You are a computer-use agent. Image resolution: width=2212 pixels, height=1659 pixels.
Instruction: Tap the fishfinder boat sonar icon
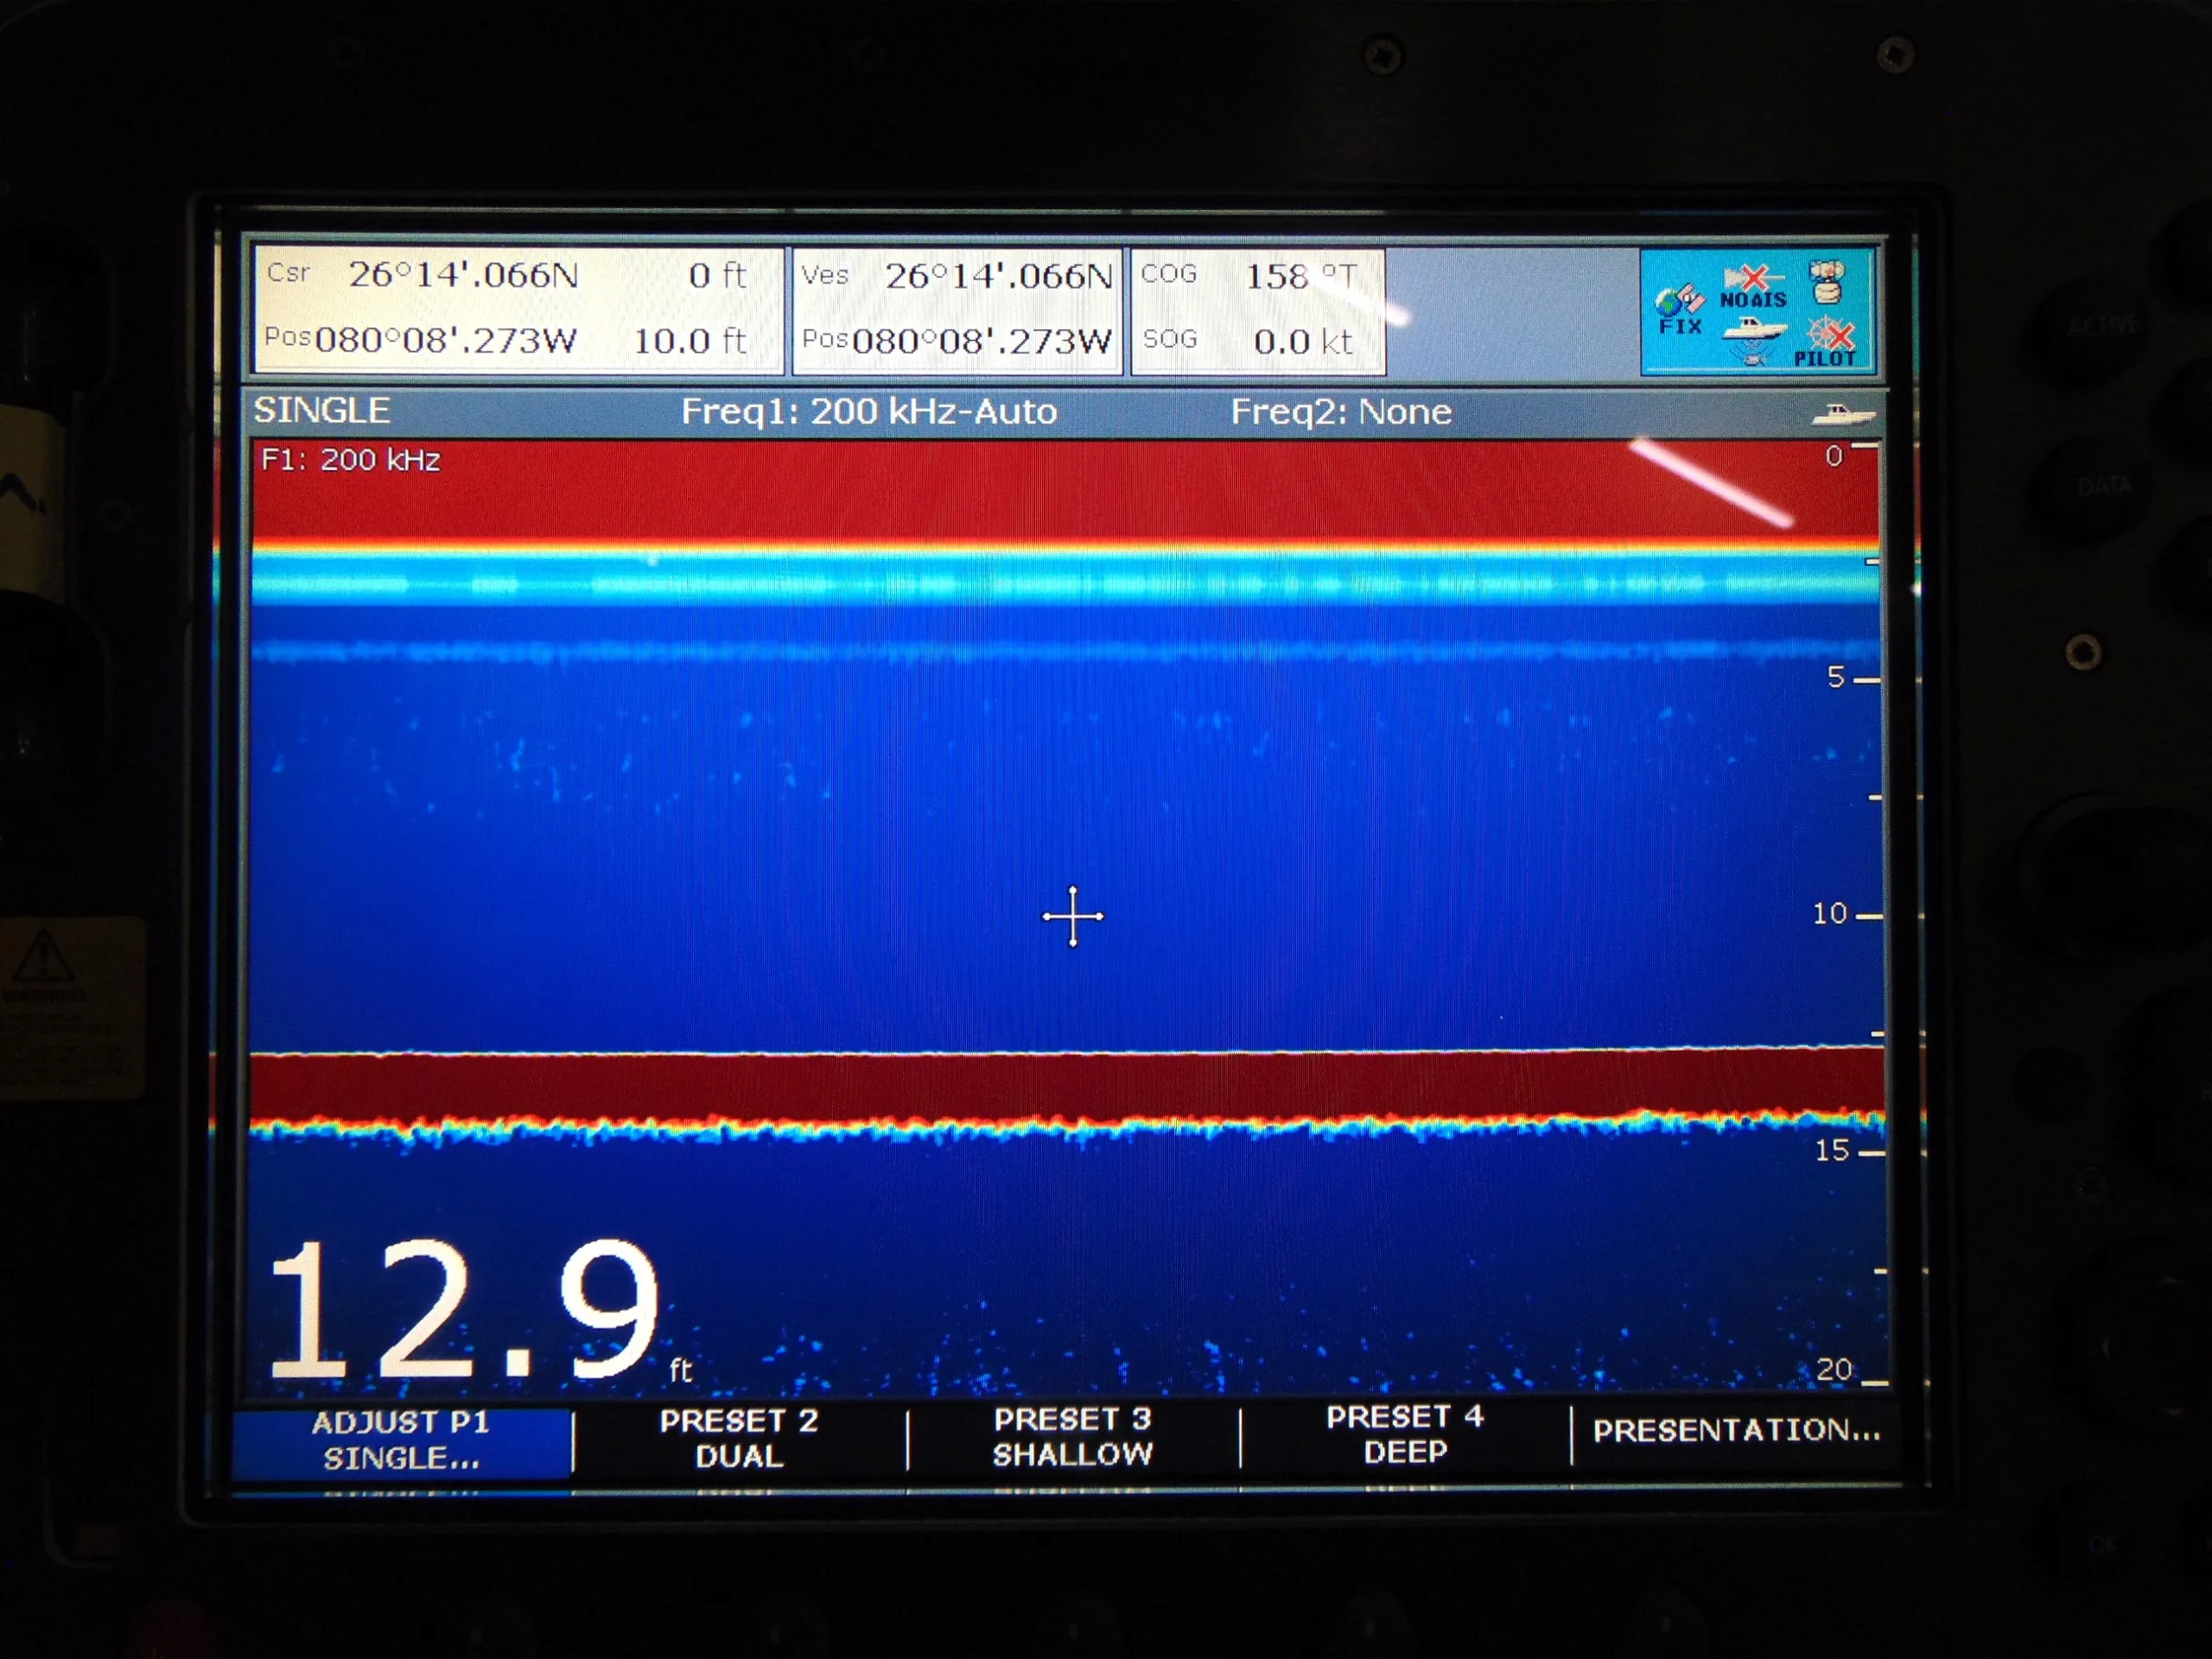(1753, 340)
